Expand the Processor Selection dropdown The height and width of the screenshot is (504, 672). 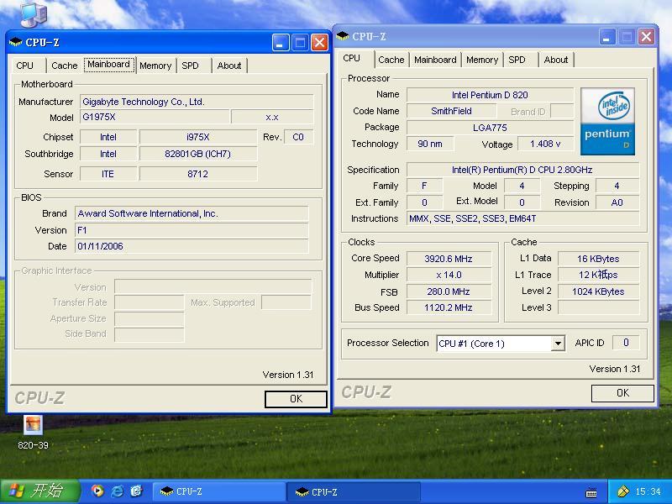click(558, 344)
